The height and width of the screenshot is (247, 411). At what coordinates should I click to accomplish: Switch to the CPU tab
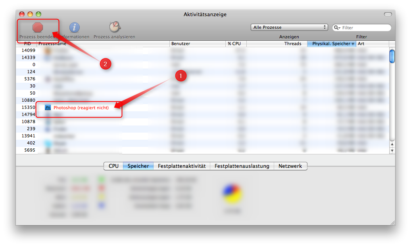(x=113, y=166)
